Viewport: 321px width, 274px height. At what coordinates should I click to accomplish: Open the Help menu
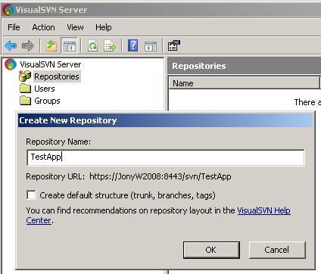point(104,27)
